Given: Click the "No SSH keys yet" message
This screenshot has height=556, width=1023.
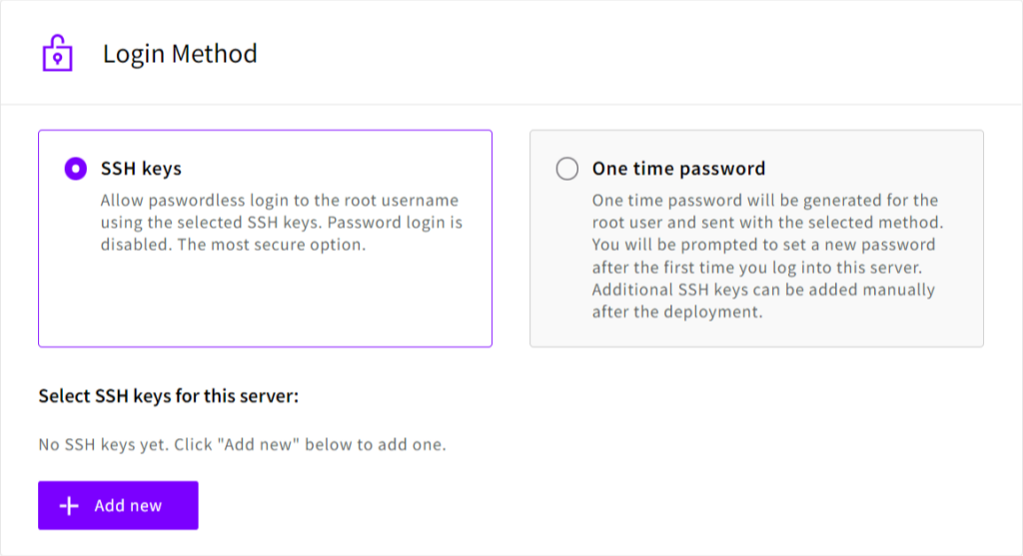Looking at the screenshot, I should coord(242,444).
